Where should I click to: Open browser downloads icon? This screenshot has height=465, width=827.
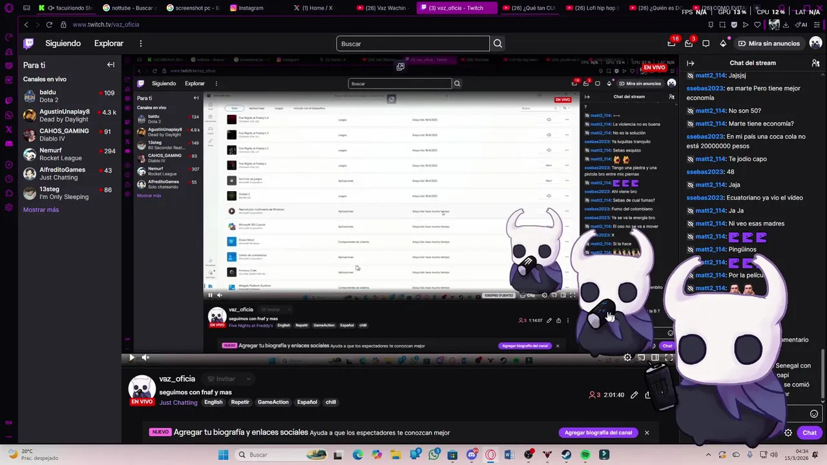[x=786, y=25]
